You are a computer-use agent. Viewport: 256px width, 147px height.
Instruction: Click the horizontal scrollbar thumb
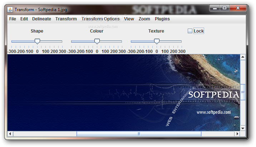pyautogui.click(x=139, y=134)
